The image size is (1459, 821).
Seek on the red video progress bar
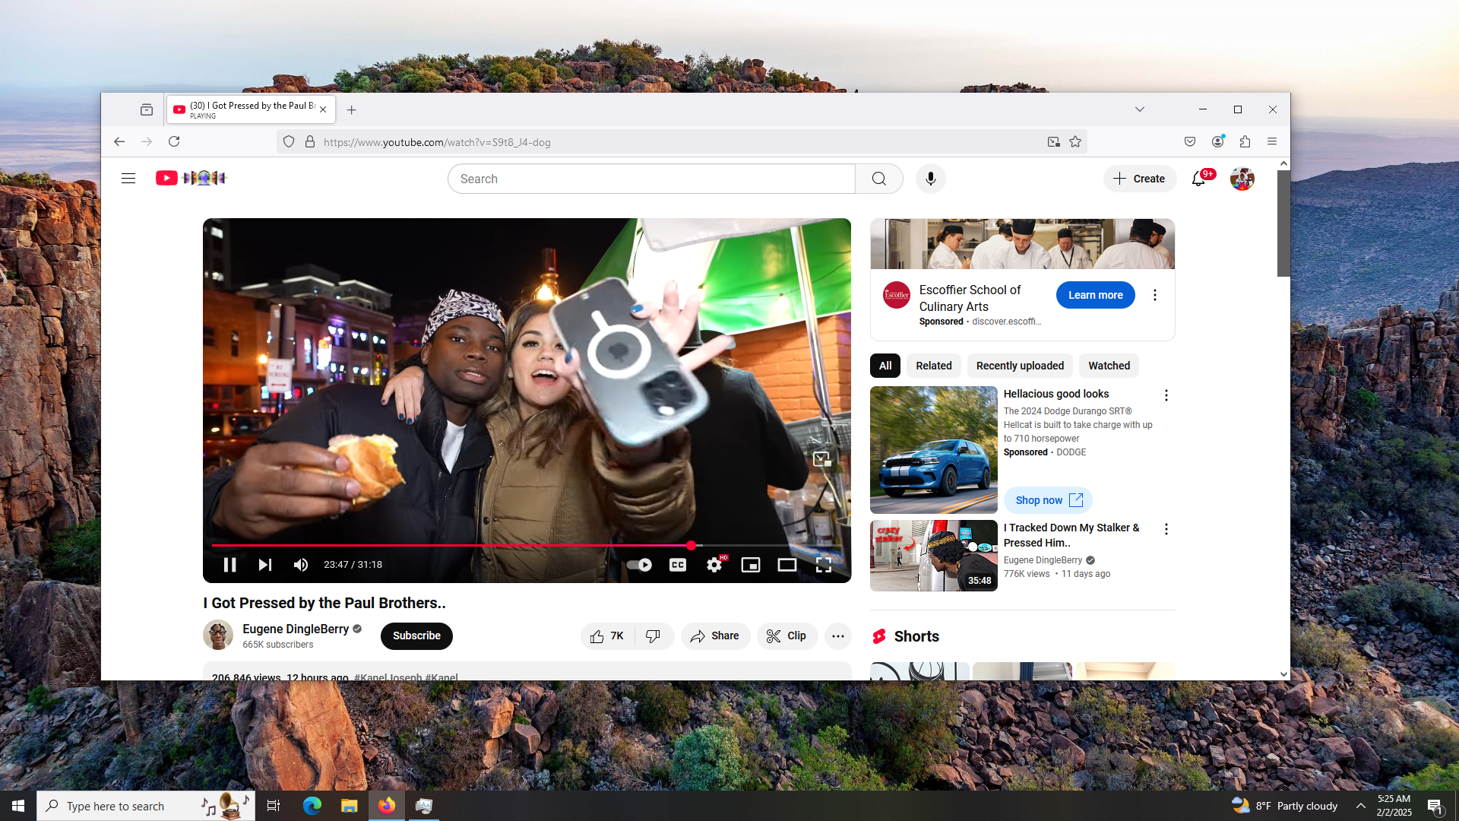[x=456, y=546]
